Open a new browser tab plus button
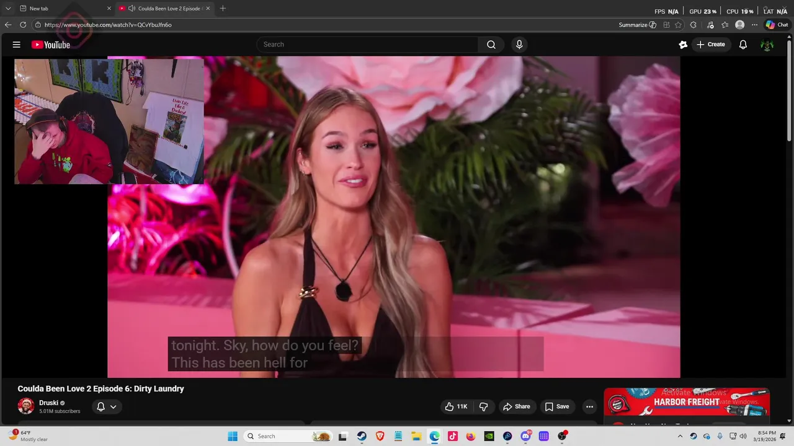The width and height of the screenshot is (794, 446). (x=223, y=9)
